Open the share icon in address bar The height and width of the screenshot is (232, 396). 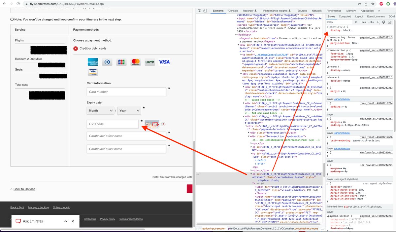pyautogui.click(x=366, y=4)
